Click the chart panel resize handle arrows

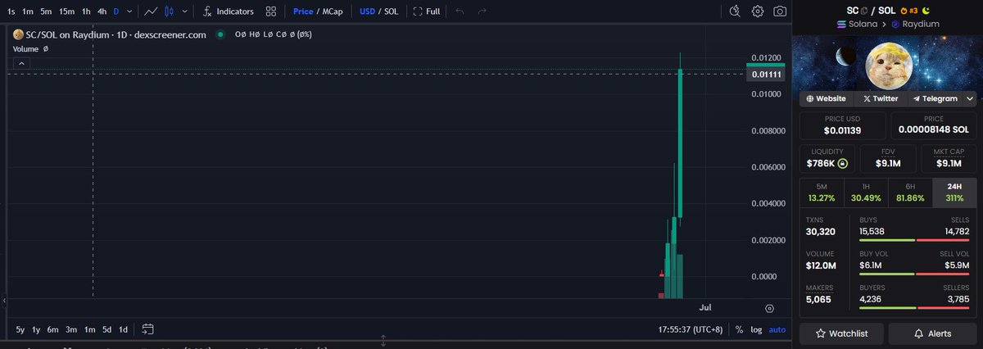pos(383,339)
